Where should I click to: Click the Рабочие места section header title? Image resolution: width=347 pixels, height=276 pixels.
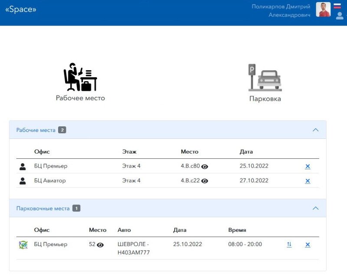pos(36,130)
